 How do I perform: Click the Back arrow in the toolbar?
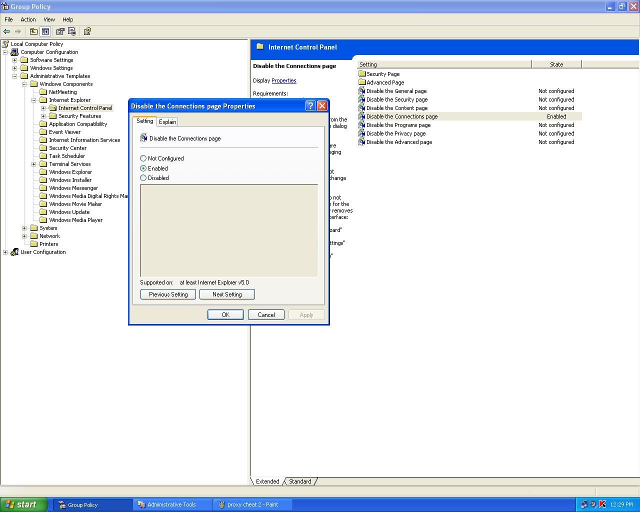point(6,31)
